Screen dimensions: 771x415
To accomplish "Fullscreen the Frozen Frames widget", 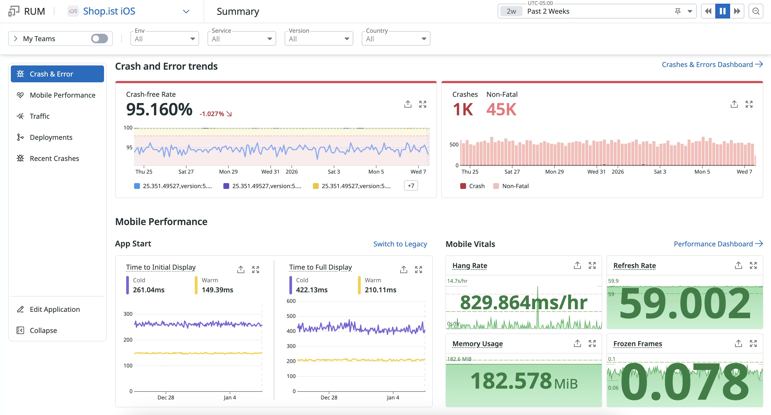I will 753,343.
